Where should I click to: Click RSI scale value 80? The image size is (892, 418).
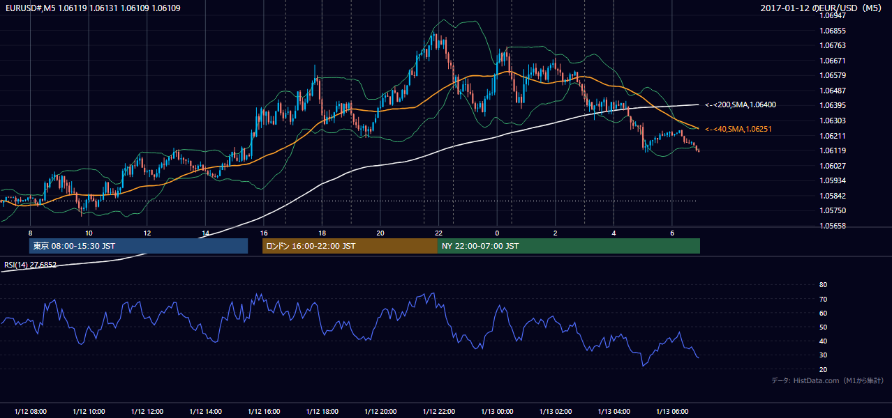pos(823,285)
